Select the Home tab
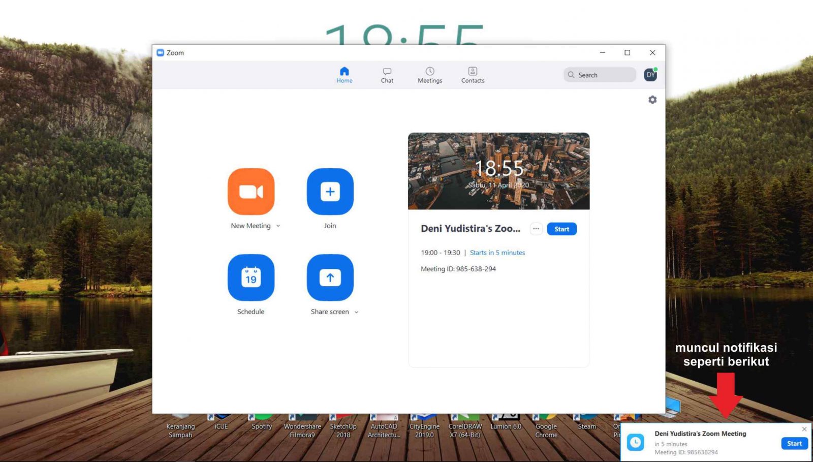The image size is (813, 462). tap(344, 75)
